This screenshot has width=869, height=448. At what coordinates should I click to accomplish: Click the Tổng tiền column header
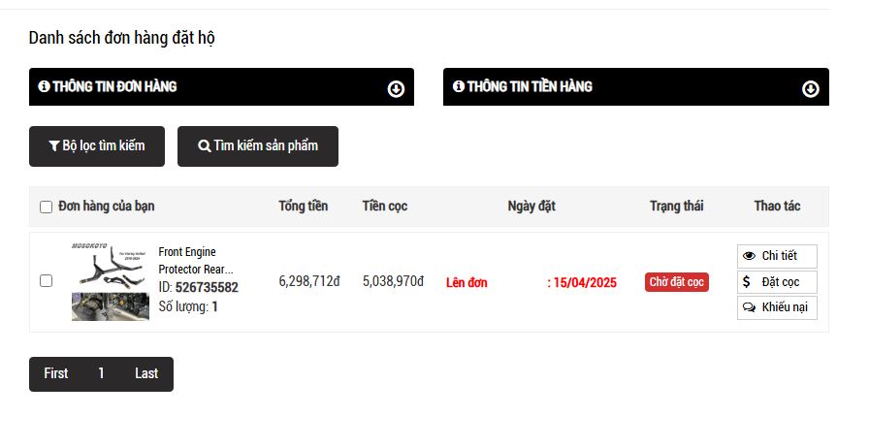pyautogui.click(x=303, y=206)
